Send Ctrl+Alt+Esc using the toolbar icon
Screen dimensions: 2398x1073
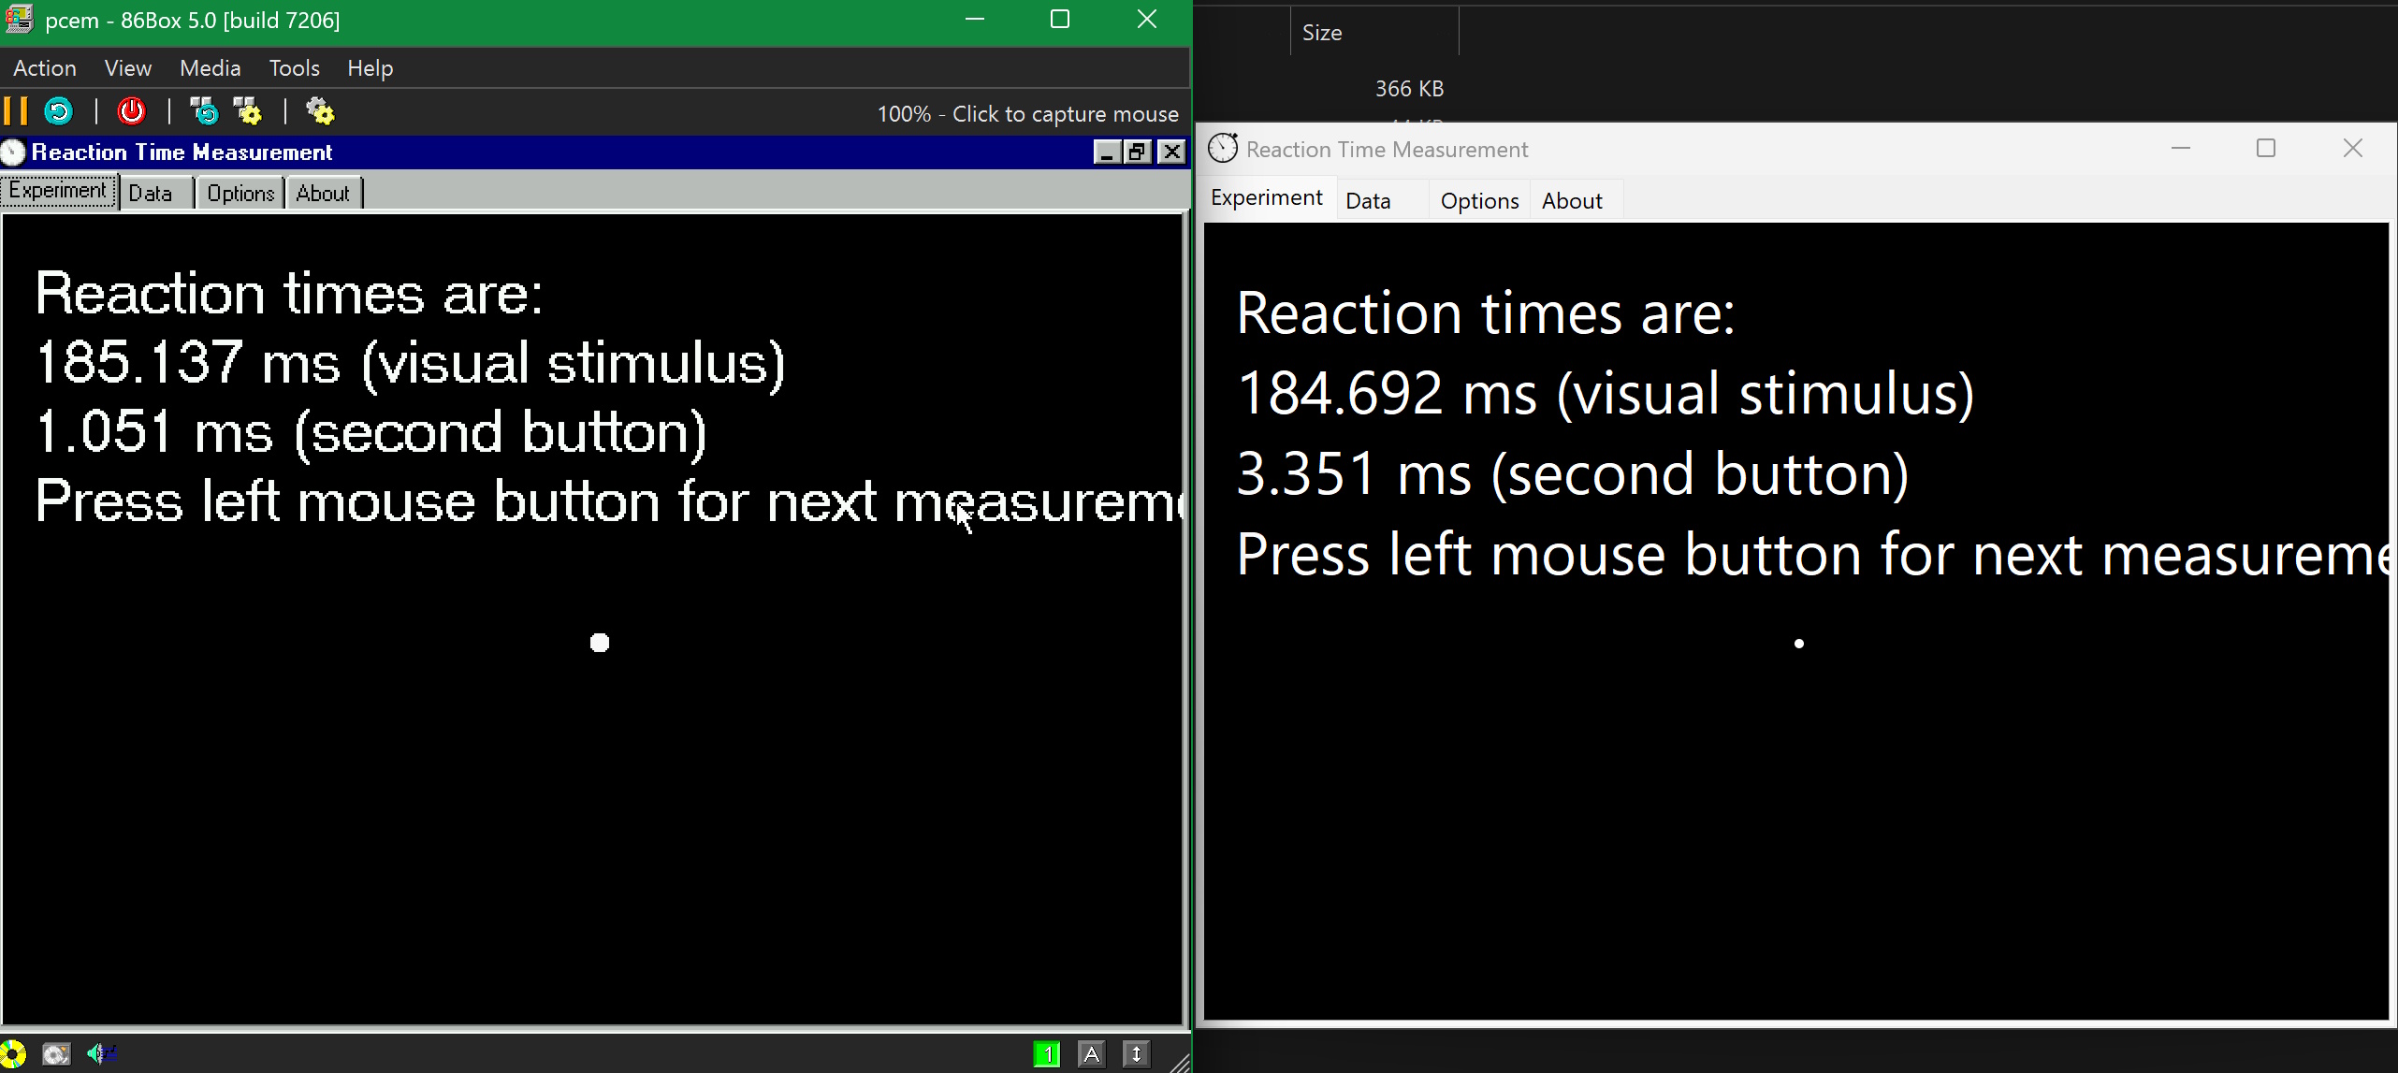248,111
